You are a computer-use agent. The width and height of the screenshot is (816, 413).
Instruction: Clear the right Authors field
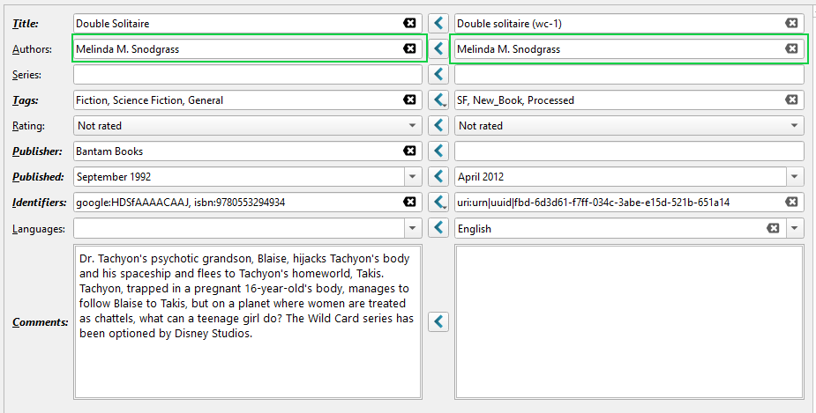pyautogui.click(x=791, y=48)
